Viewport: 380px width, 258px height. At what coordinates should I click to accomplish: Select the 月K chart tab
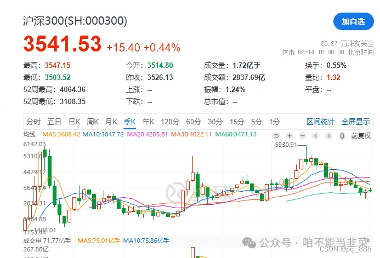pyautogui.click(x=111, y=122)
